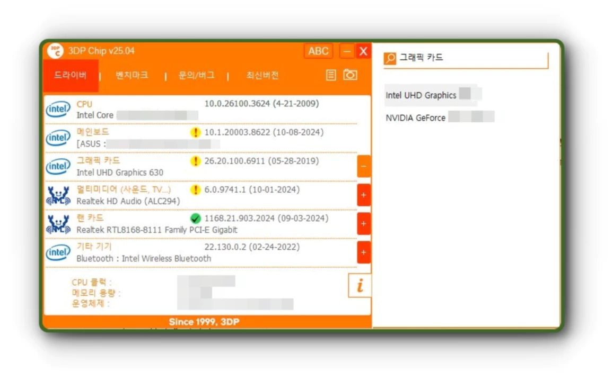Image resolution: width=613 pixels, height=381 pixels.
Task: Click version text 1168.21.903.2024 (09-03-2024)
Action: click(x=266, y=219)
